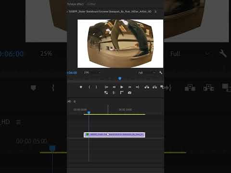Open the 25% zoom level dropdown

(x=92, y=73)
